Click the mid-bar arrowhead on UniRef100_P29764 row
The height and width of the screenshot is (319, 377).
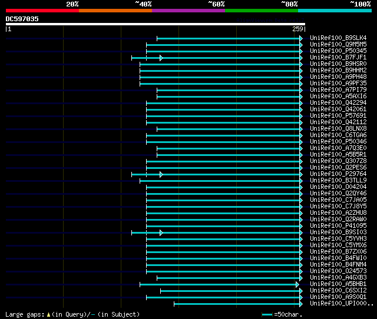coord(161,175)
